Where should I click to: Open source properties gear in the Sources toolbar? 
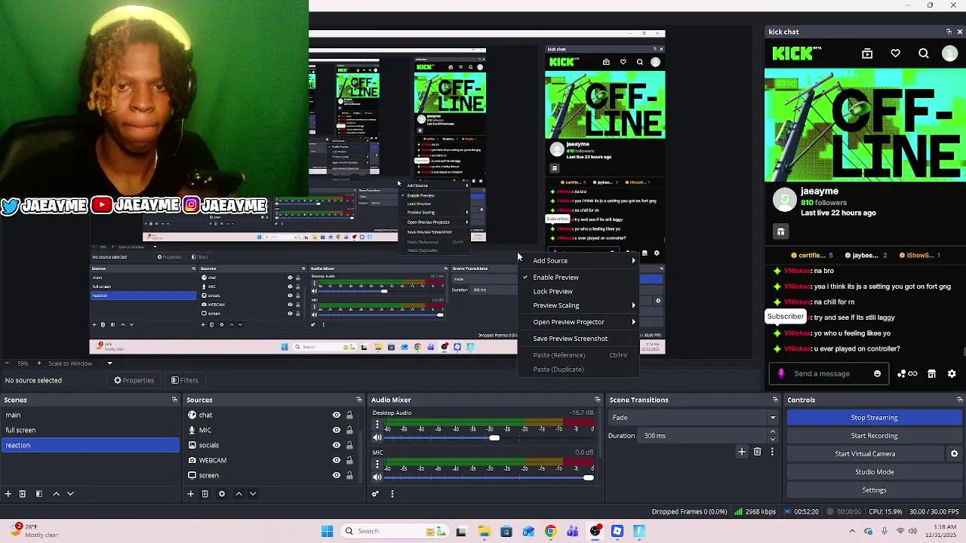(x=222, y=494)
